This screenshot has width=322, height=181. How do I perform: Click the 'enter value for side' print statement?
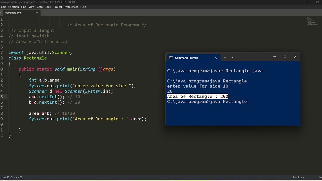point(83,86)
